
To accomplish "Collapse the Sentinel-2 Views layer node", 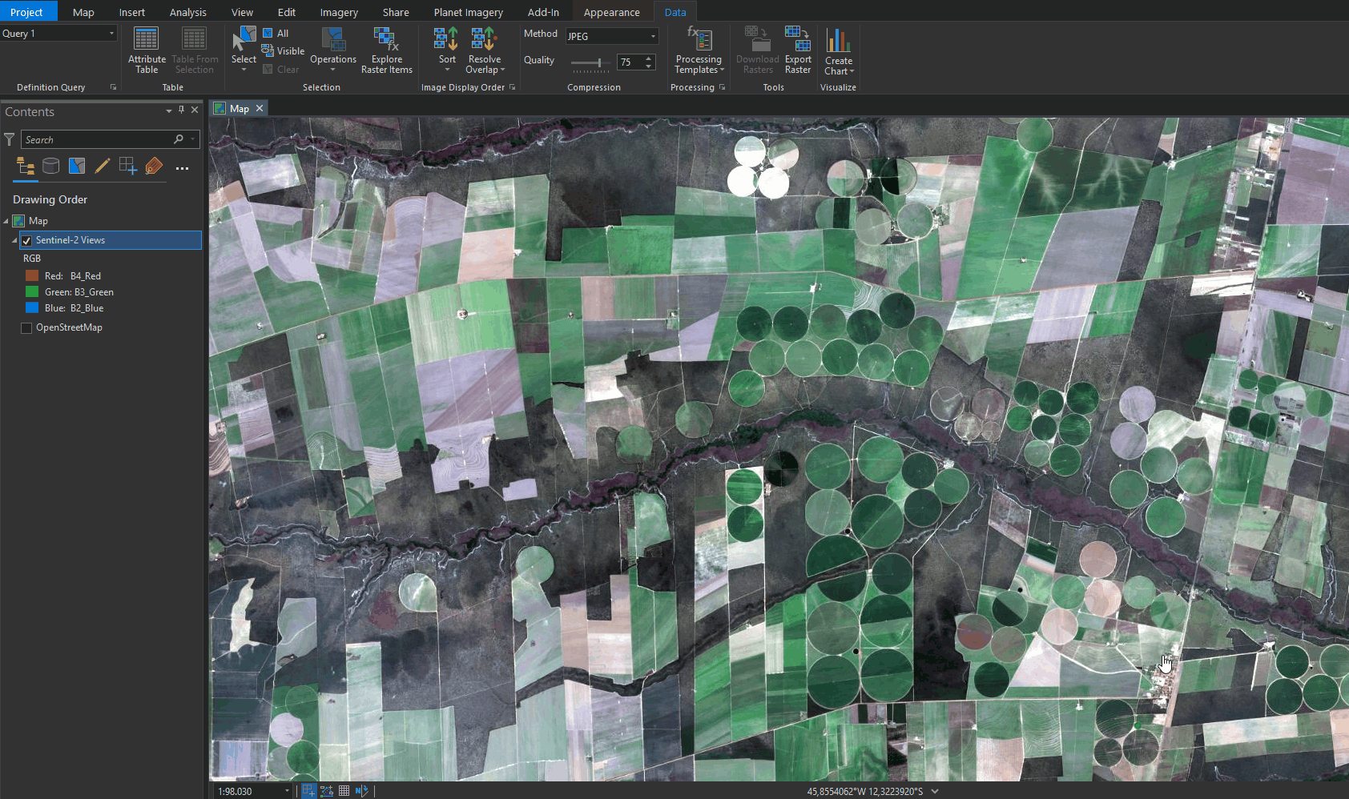I will click(14, 241).
